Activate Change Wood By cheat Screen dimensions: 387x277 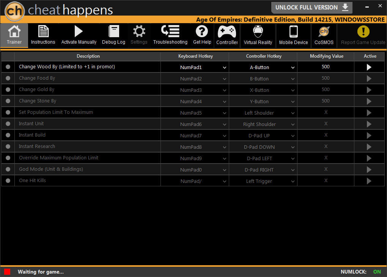tap(369, 67)
